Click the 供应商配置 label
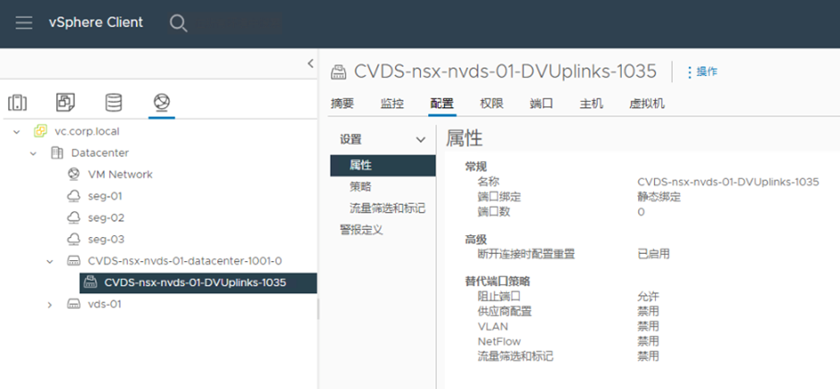This screenshot has width=840, height=389. [x=505, y=311]
